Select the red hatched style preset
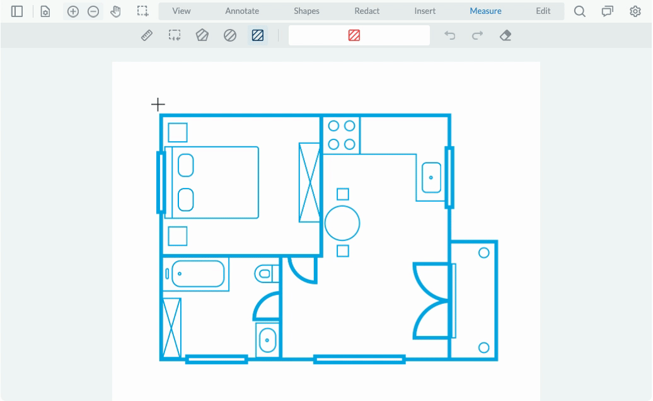 pyautogui.click(x=354, y=36)
